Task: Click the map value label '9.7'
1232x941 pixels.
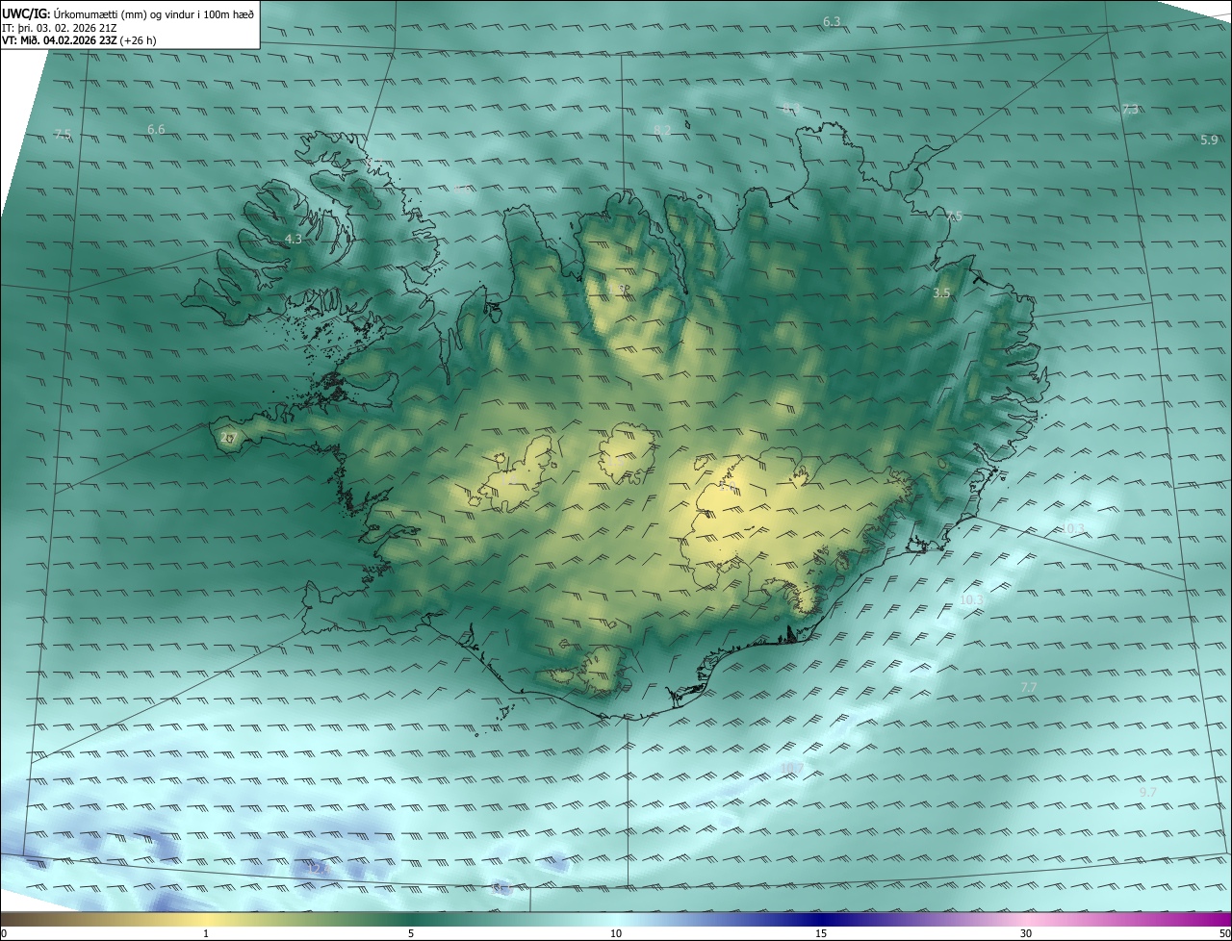Action: pos(1147,792)
